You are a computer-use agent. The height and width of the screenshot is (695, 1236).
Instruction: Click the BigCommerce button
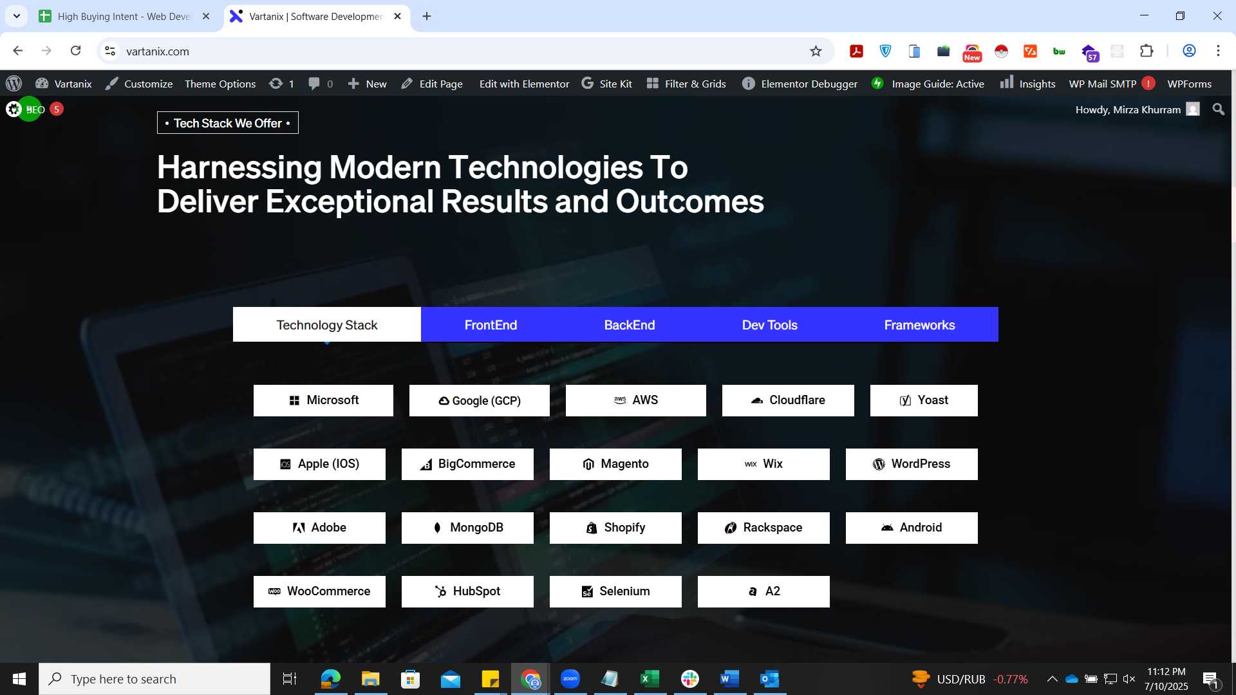[467, 464]
